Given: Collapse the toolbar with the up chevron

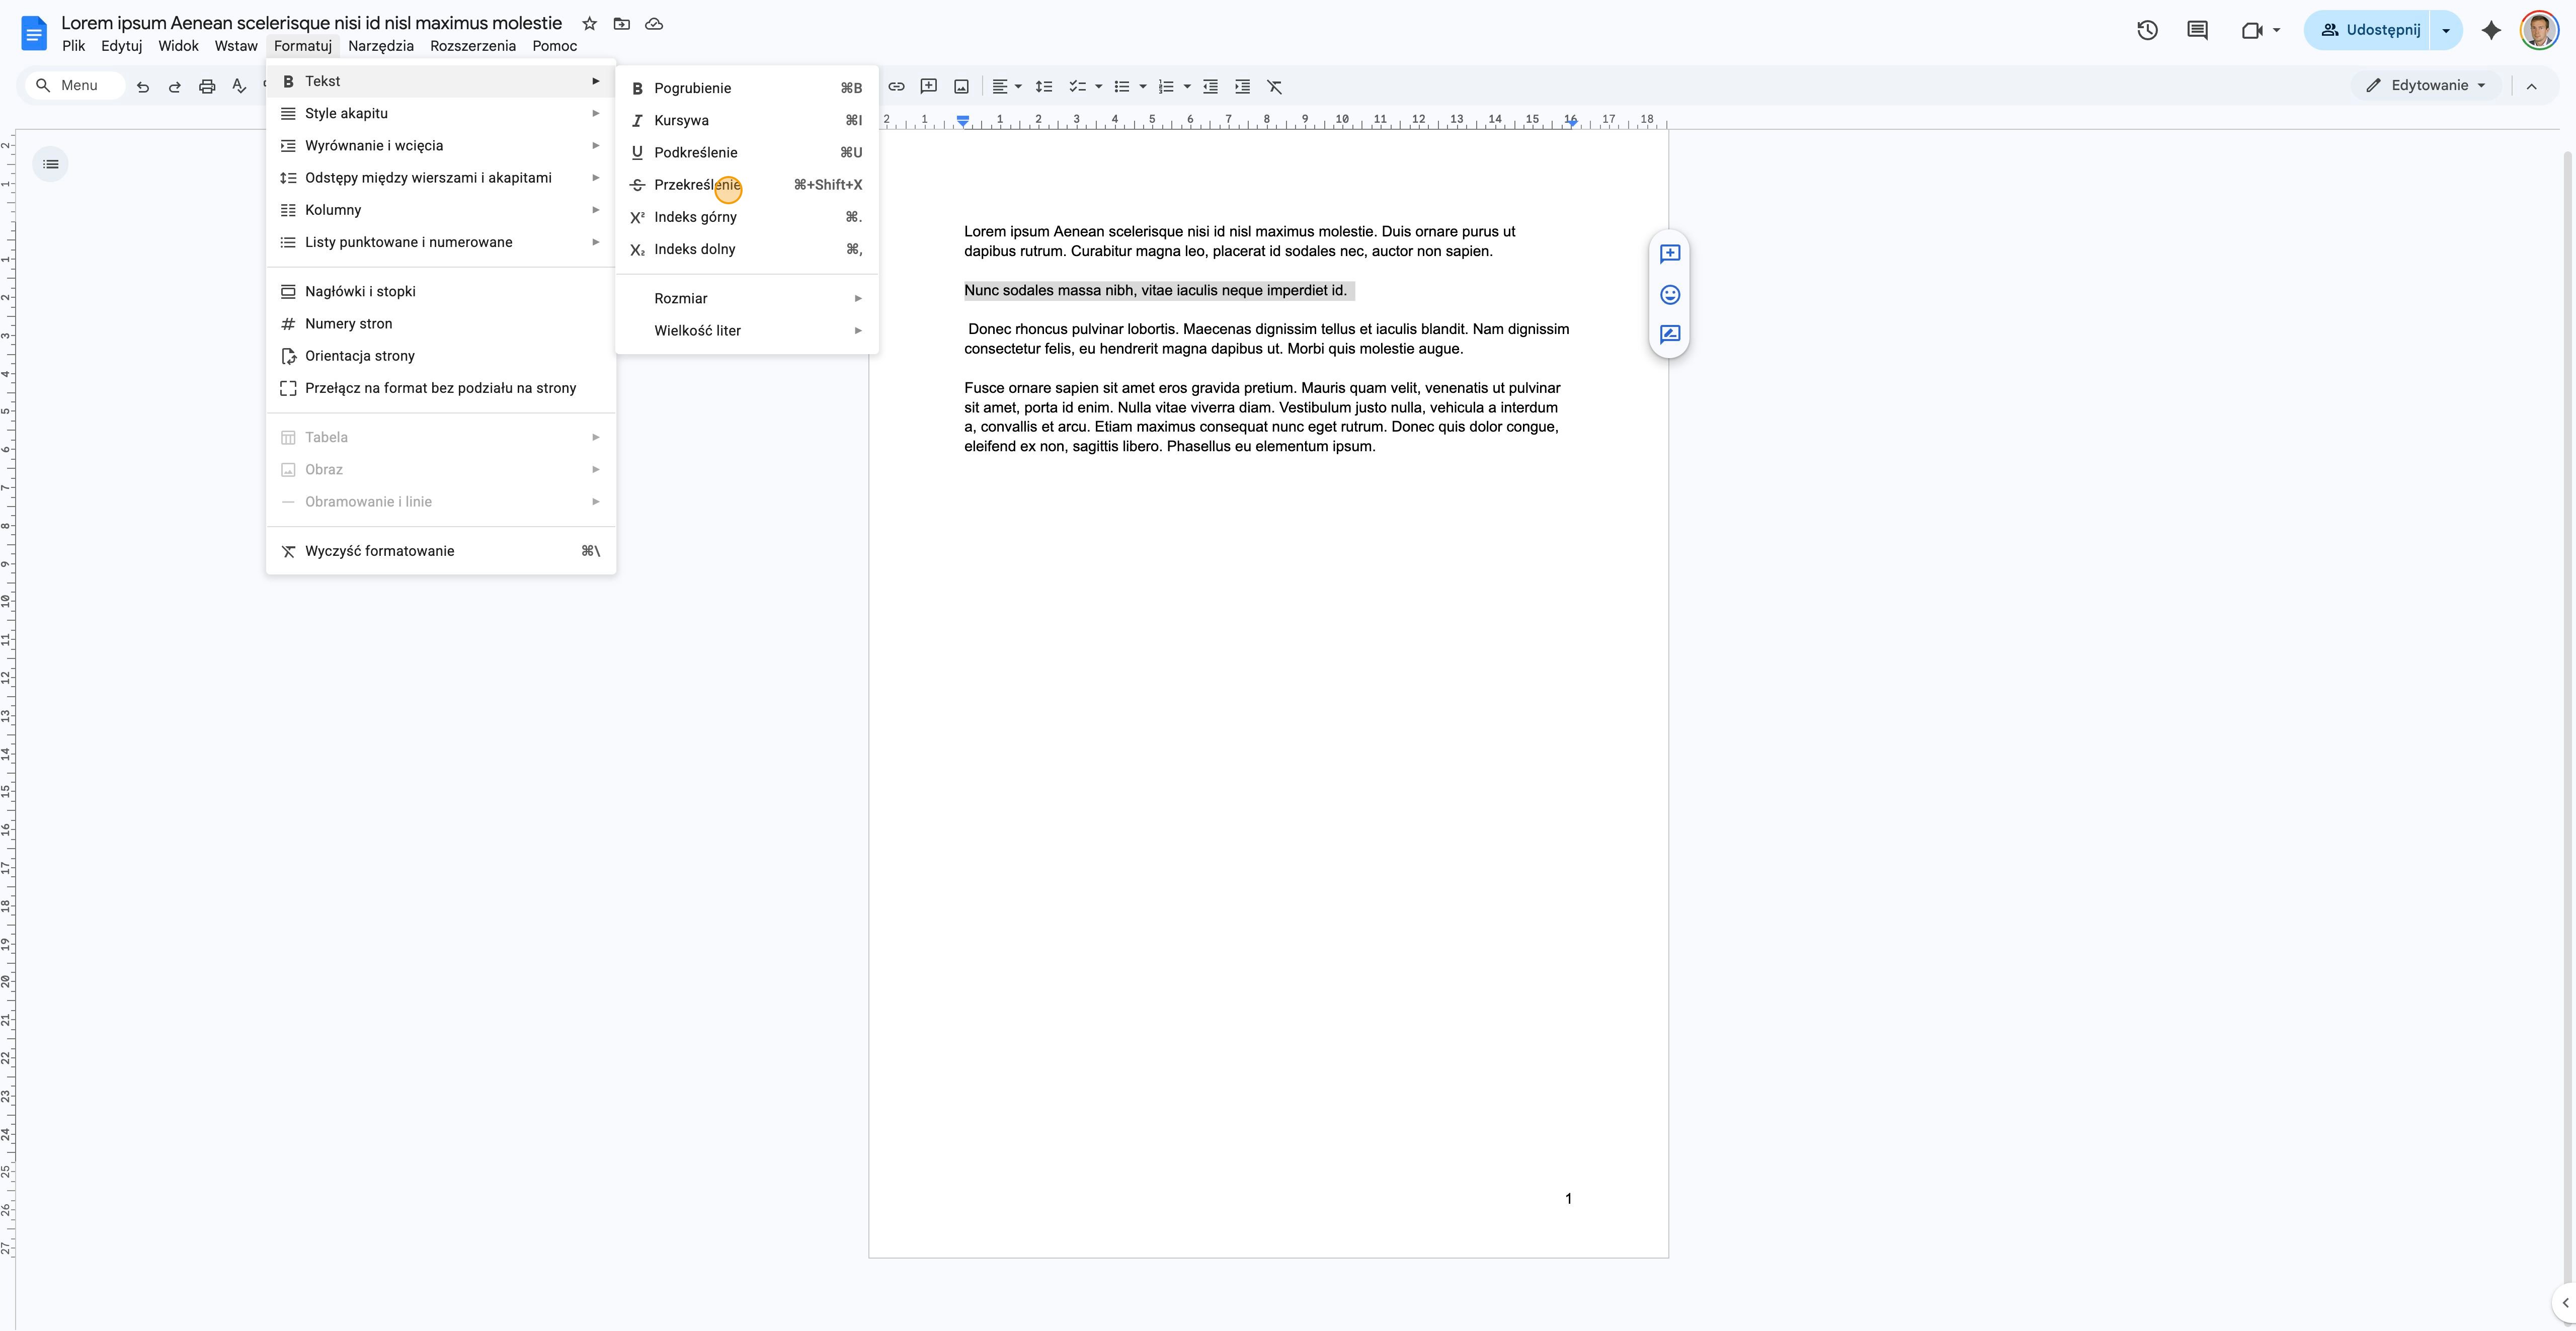Looking at the screenshot, I should [2531, 86].
